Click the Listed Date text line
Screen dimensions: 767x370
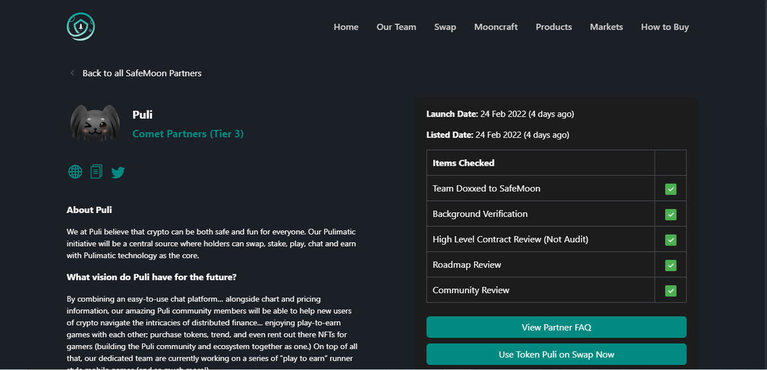point(497,135)
